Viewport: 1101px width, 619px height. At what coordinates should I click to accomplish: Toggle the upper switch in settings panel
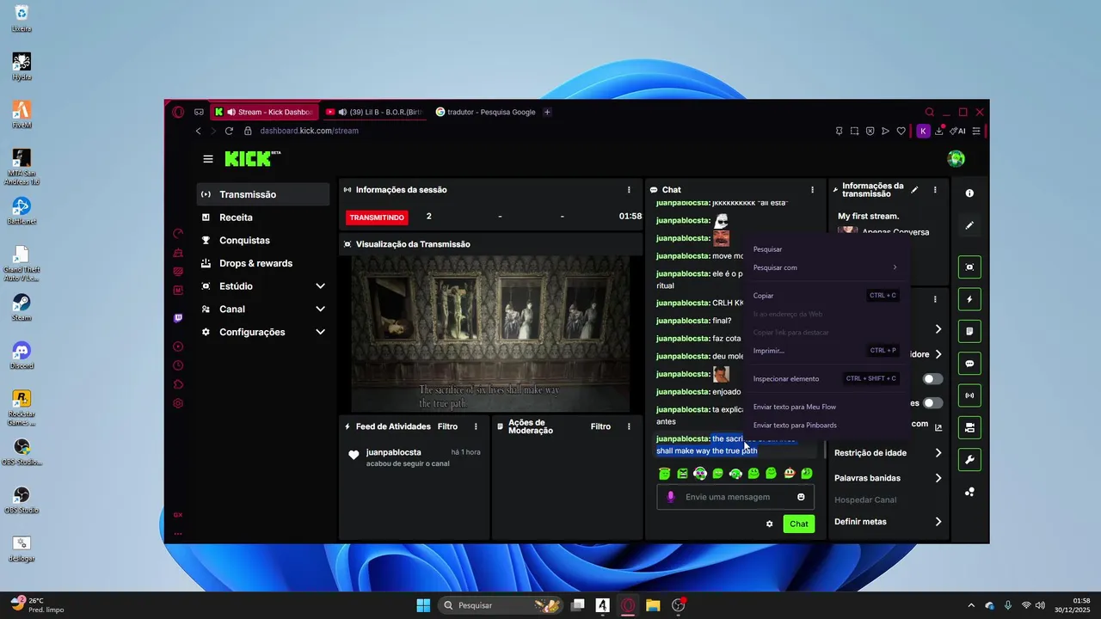933,379
